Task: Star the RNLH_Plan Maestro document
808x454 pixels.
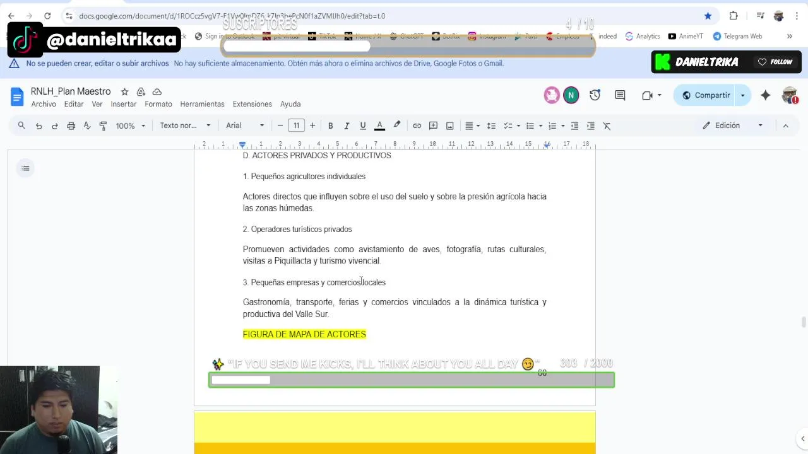Action: pos(124,92)
